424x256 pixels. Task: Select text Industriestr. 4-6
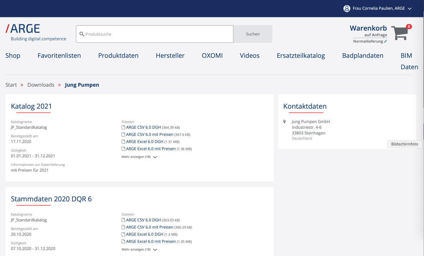[307, 127]
